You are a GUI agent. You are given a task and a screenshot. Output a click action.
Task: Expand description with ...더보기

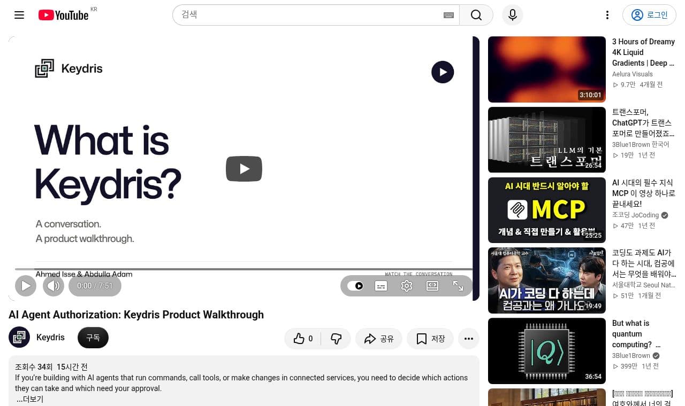(30, 399)
